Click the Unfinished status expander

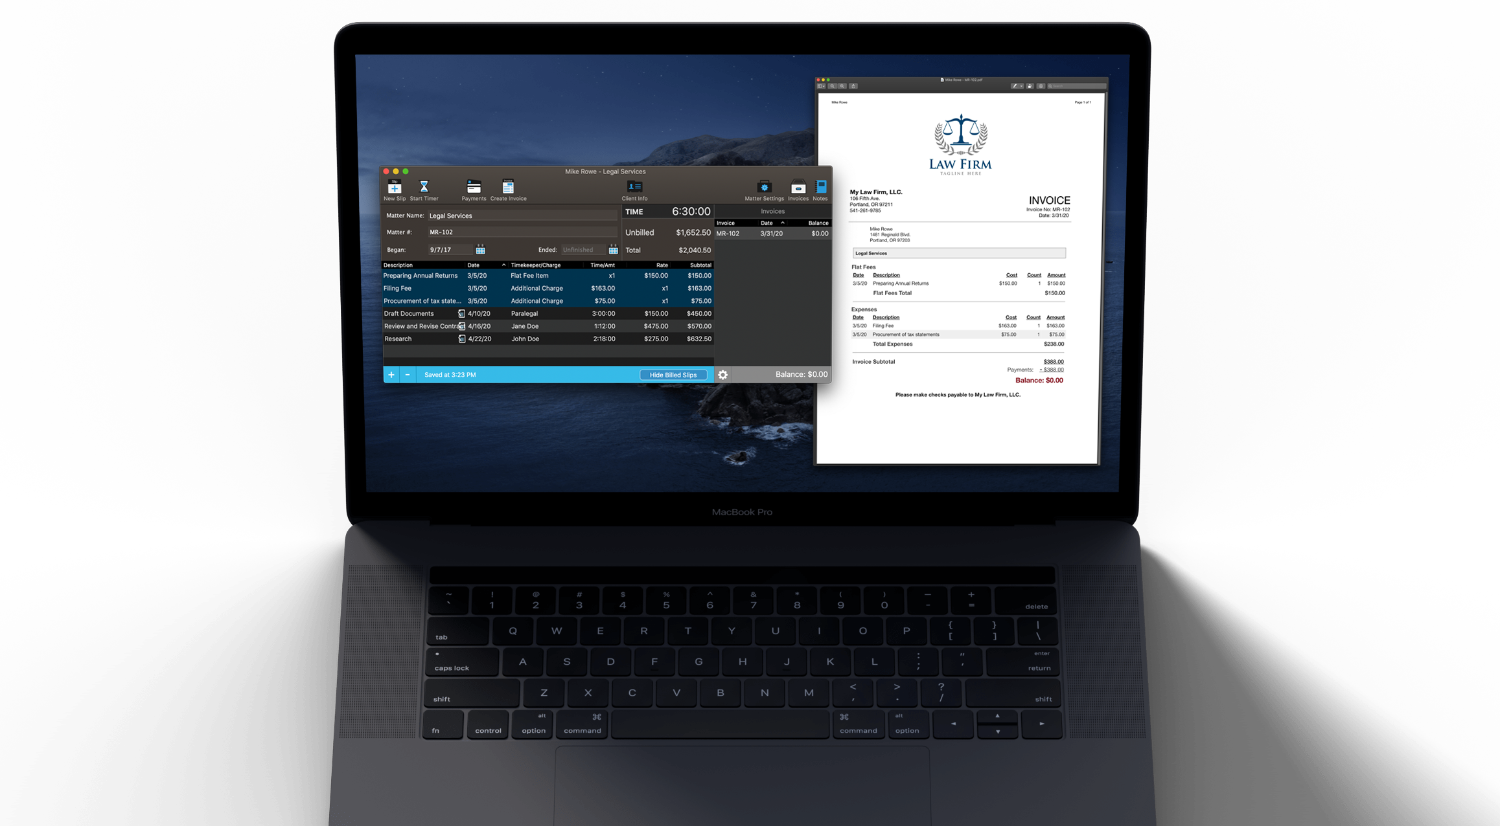pos(608,249)
